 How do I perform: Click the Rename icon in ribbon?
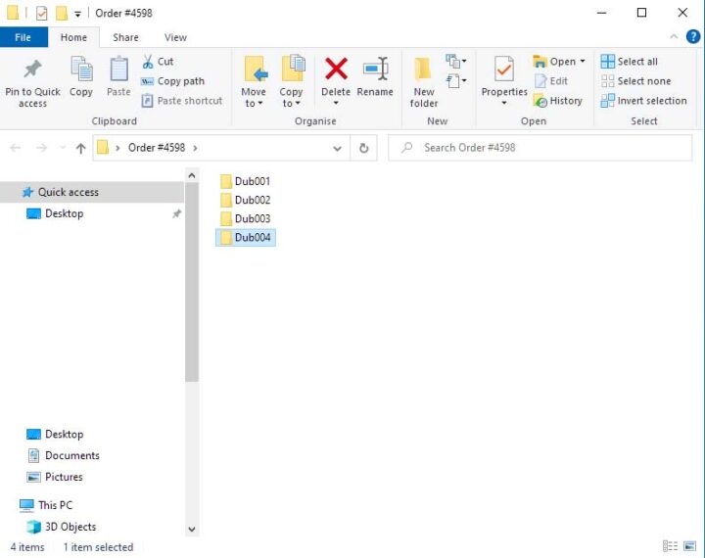tap(374, 70)
